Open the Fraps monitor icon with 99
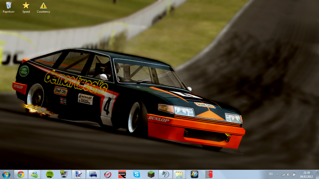Viewport: 319px width, 179px height. [64, 174]
